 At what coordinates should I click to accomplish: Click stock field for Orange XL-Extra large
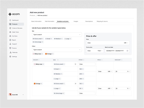[x=87, y=93]
